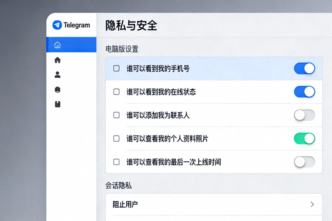Open the person profile icon in sidebar

coord(57,75)
